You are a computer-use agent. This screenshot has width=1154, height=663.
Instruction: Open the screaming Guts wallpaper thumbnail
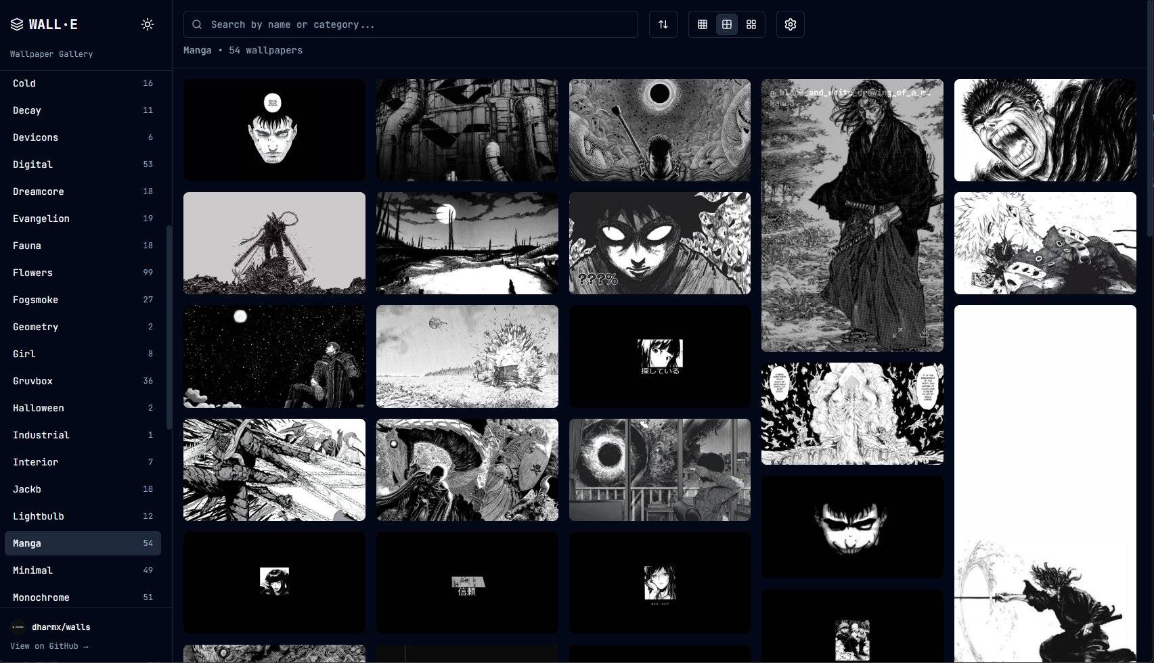[1044, 129]
